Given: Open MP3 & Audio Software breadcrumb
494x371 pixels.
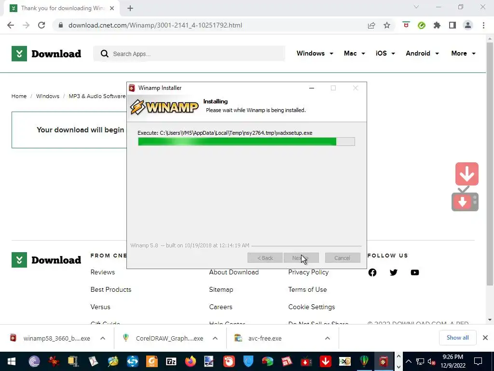Looking at the screenshot, I should pos(97,96).
